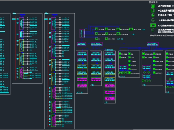Click the LAUNDRY switch panel icon

point(129,61)
